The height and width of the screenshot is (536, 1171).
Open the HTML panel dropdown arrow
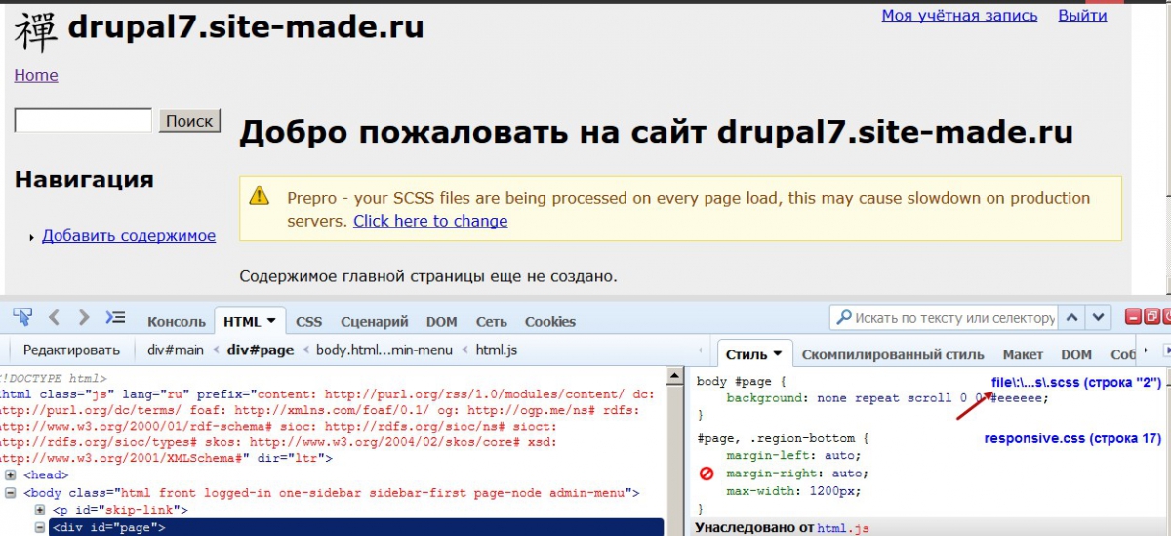[270, 321]
